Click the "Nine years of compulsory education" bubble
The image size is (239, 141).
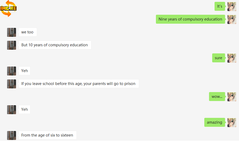coord(190,19)
